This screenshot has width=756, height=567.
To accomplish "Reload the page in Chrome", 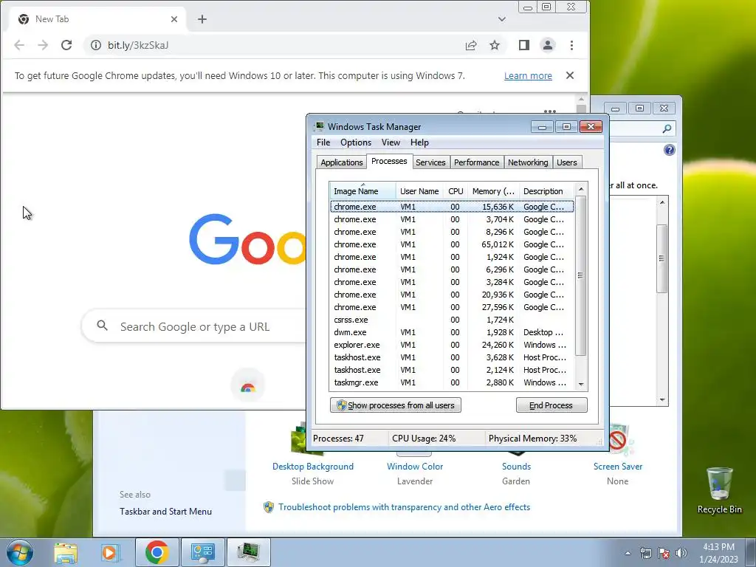I will click(66, 45).
